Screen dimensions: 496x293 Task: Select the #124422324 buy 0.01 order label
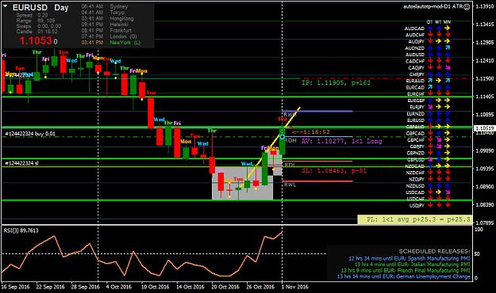click(x=30, y=134)
